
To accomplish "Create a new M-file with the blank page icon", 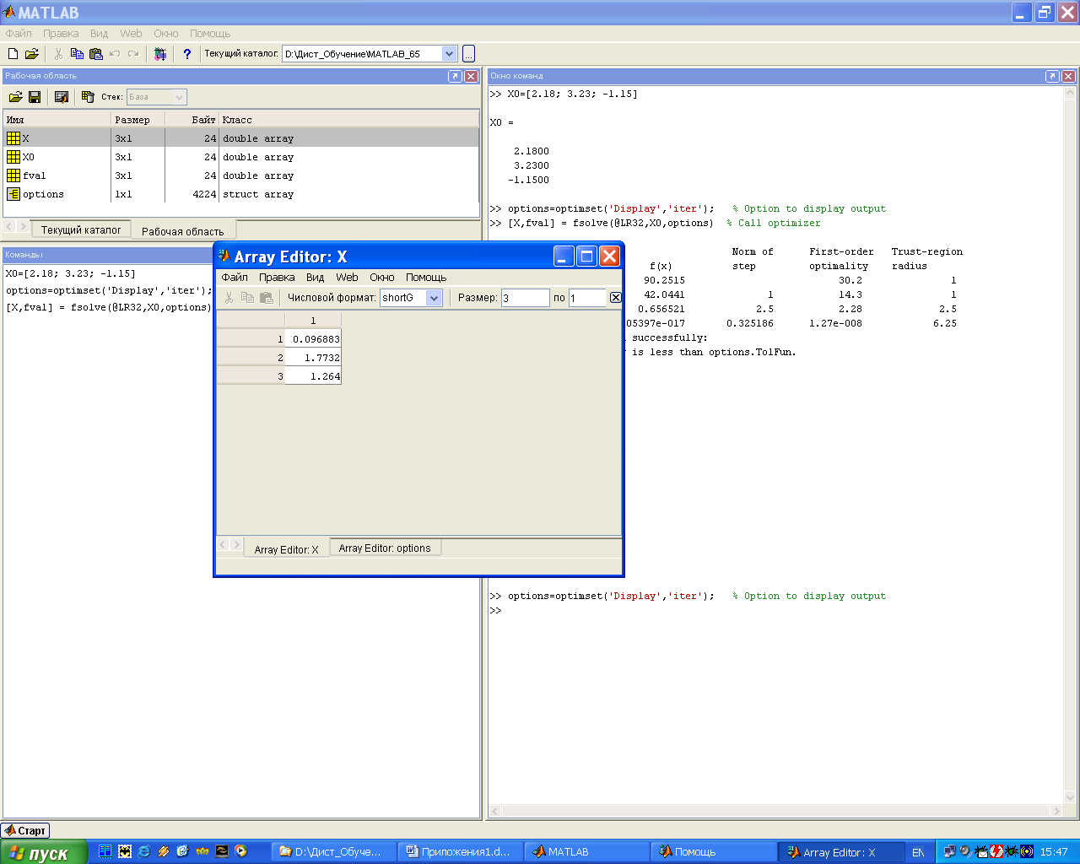I will click(13, 54).
